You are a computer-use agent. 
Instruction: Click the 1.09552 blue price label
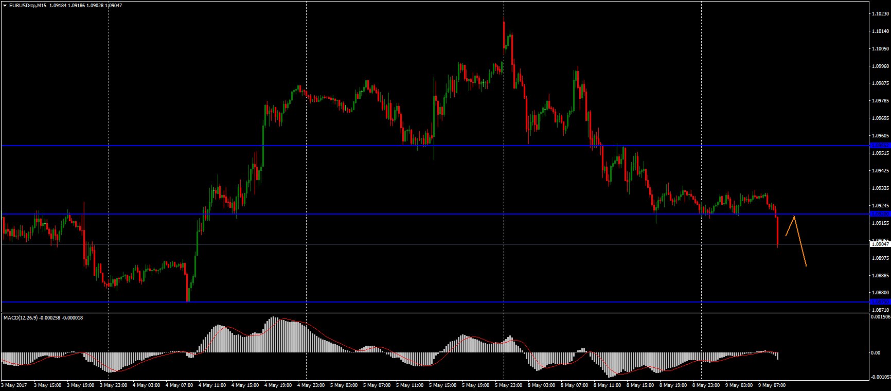coord(879,146)
